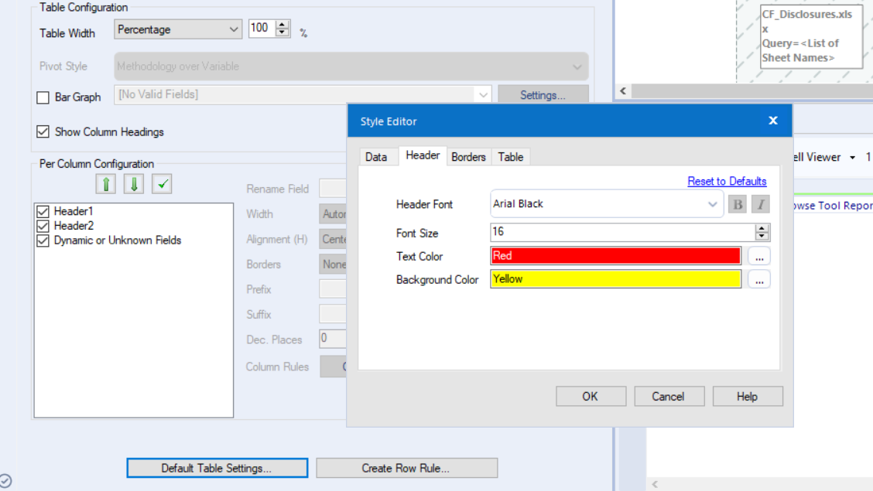
Task: Click the checkmark status icon in bottom-left corner
Action: [x=7, y=479]
